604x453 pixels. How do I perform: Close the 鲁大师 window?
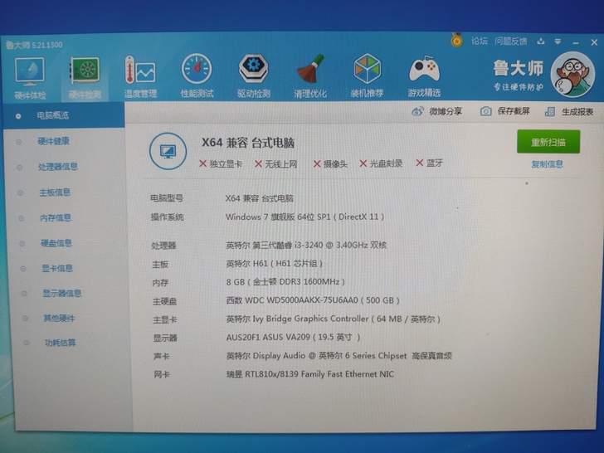(x=594, y=42)
